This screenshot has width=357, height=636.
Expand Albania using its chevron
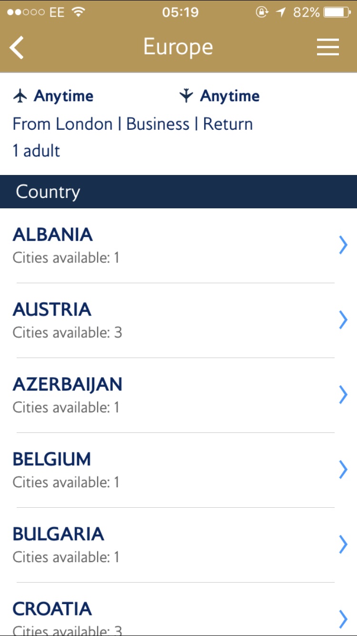point(343,245)
